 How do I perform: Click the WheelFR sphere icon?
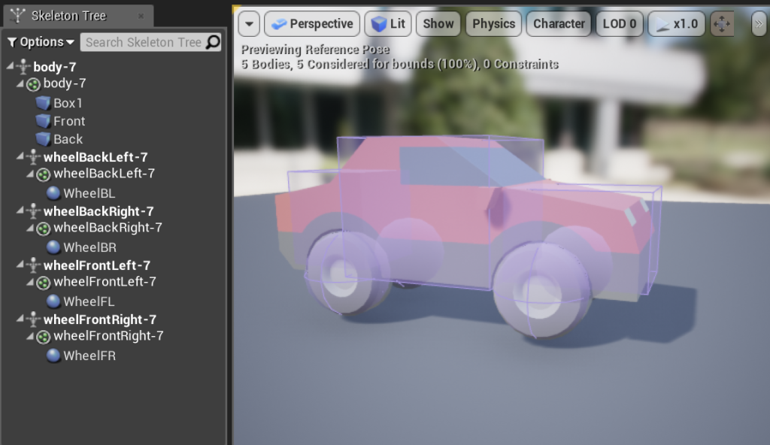[53, 356]
